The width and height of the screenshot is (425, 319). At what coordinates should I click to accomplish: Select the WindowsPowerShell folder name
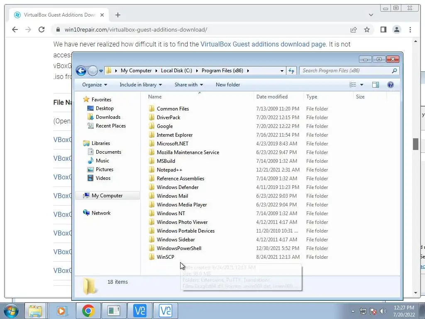pos(179,248)
